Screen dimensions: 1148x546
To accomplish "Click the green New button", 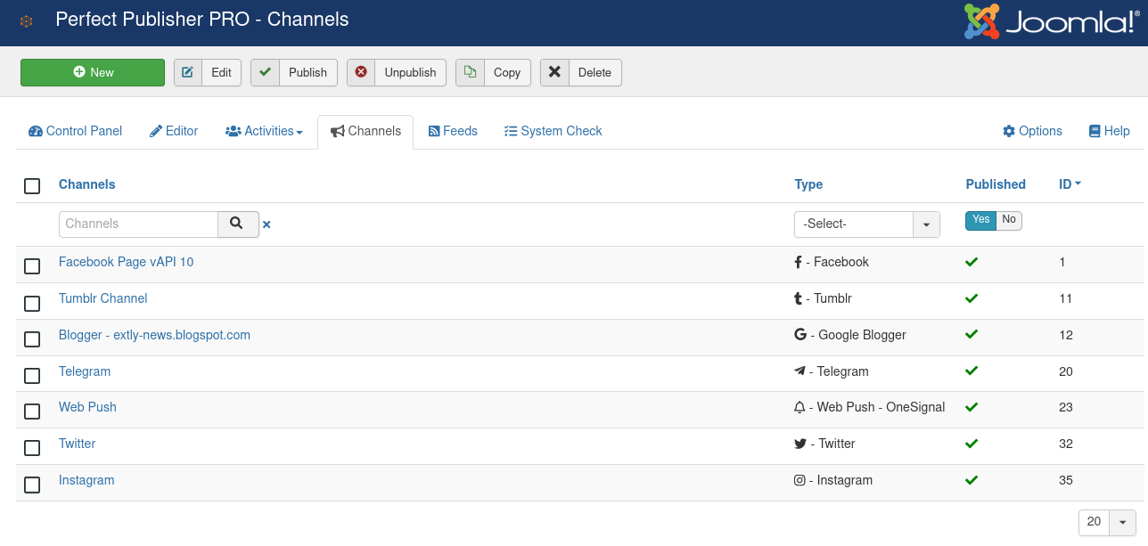I will point(93,73).
